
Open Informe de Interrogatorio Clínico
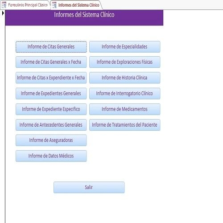pos(125,93)
